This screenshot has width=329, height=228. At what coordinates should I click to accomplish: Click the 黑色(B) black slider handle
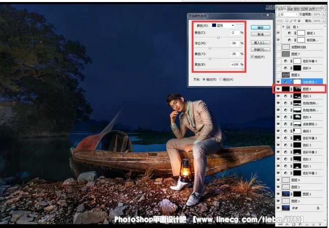tap(243, 69)
